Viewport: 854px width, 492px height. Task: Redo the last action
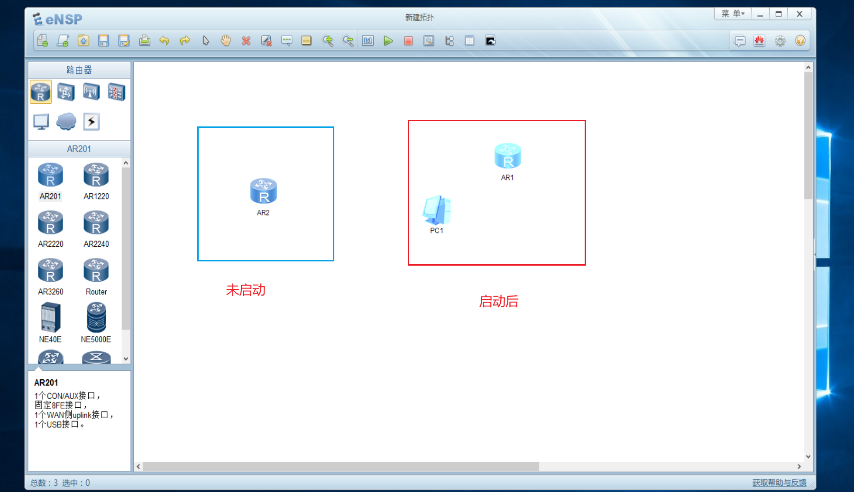pos(185,41)
